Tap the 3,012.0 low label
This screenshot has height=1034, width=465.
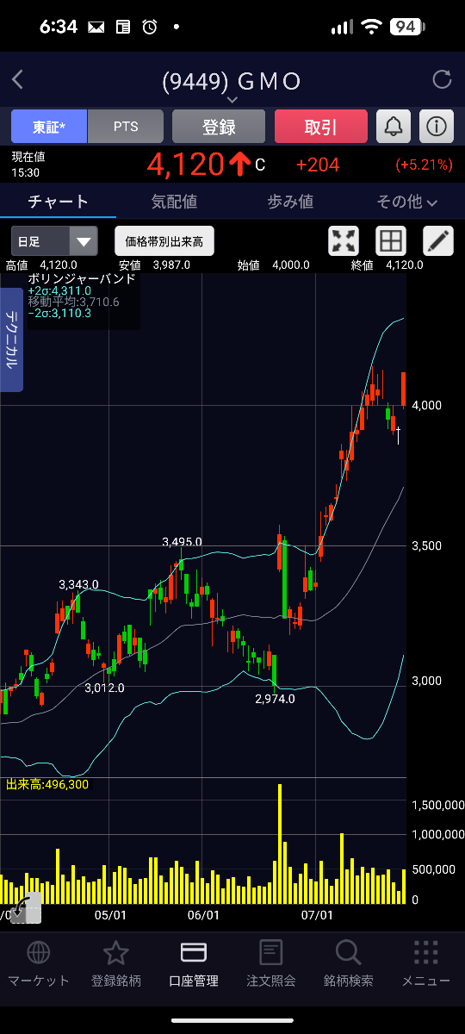pyautogui.click(x=104, y=688)
